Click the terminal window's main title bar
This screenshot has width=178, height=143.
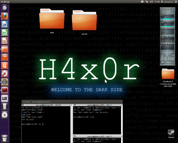72,102
